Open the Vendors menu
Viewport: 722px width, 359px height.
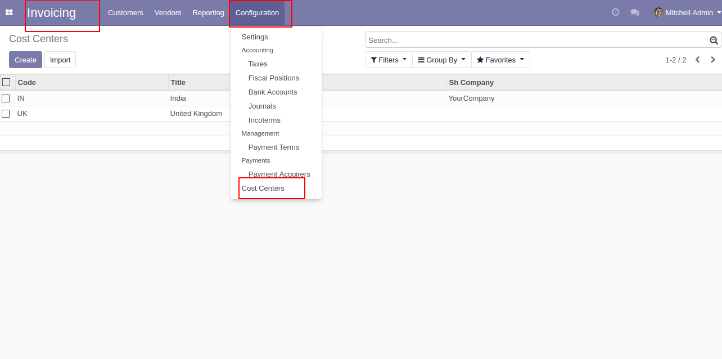point(168,12)
